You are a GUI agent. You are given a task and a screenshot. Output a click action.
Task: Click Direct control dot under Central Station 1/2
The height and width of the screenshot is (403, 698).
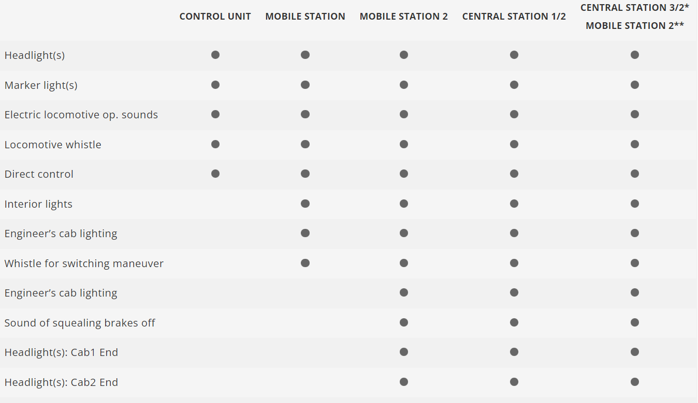pos(514,174)
